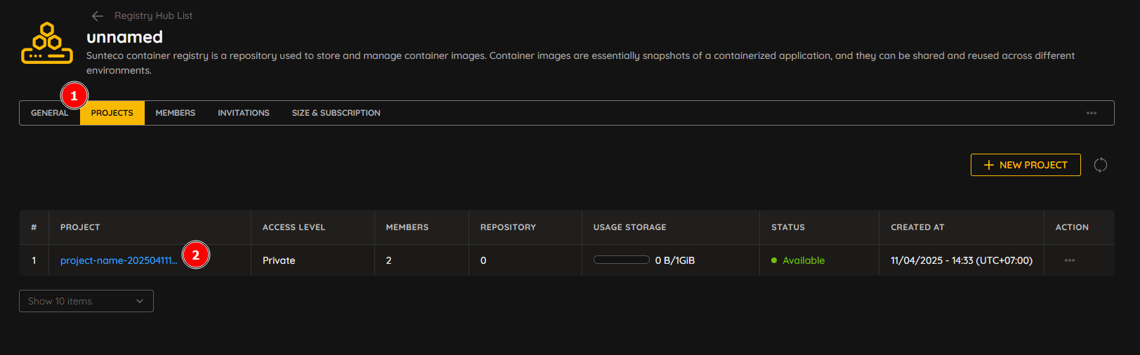Click red step marker number 1
This screenshot has height=355, width=1140.
click(74, 95)
